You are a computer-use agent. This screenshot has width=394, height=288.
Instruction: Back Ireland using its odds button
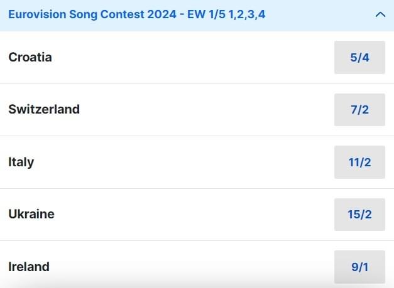click(359, 267)
